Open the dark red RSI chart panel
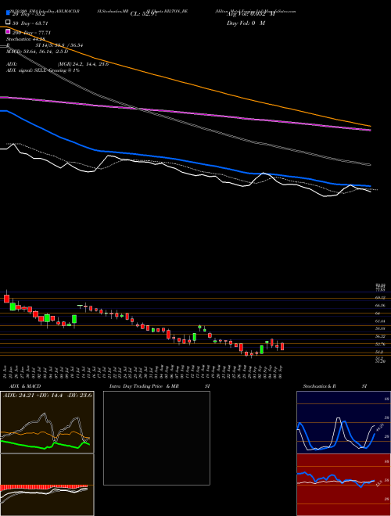The image size is (391, 516). (343, 485)
